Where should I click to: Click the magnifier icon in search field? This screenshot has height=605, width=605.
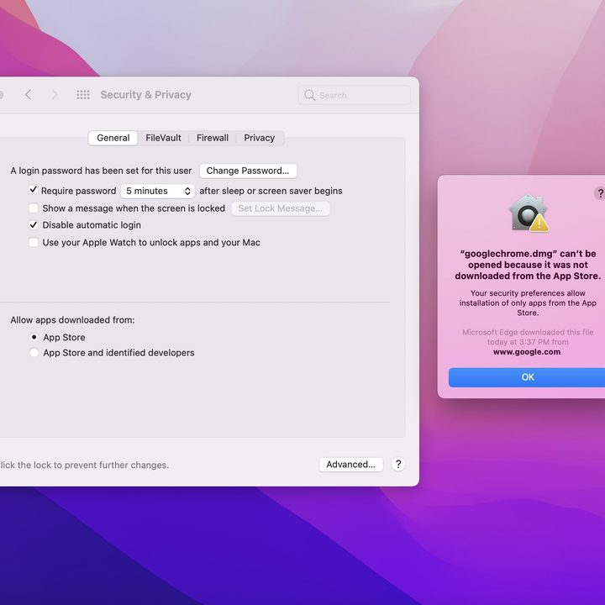[x=309, y=95]
